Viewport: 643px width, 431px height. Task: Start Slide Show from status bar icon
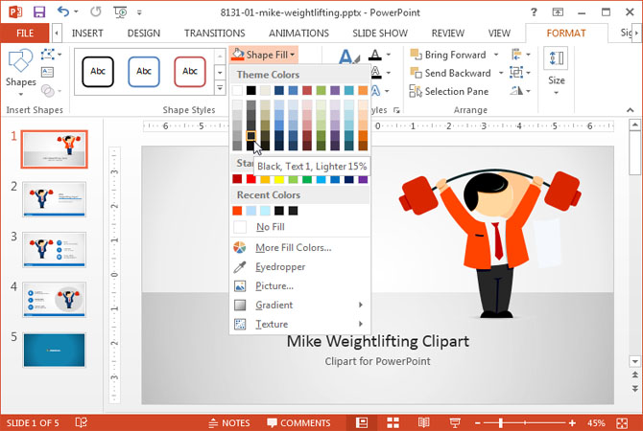point(454,422)
